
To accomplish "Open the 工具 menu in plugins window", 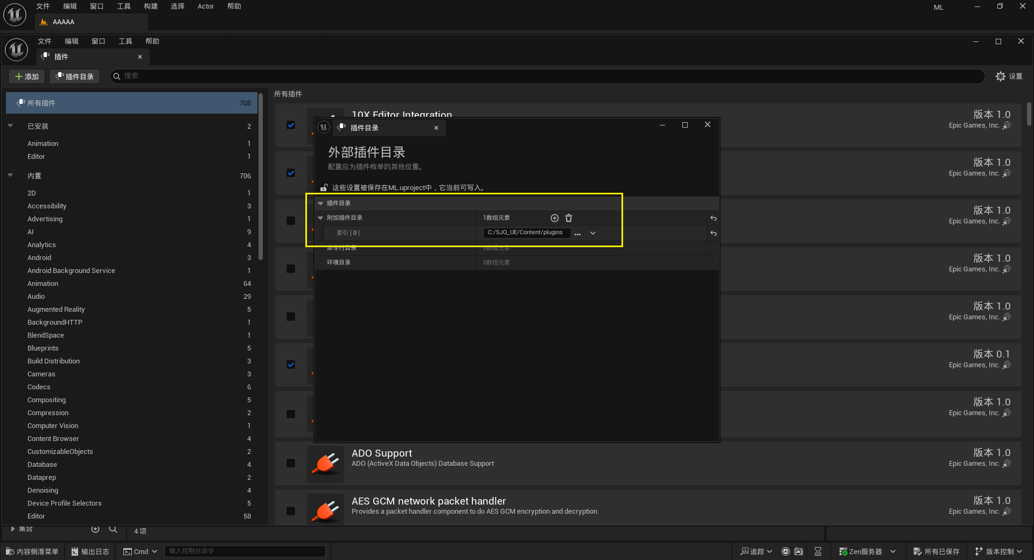I will (x=125, y=41).
